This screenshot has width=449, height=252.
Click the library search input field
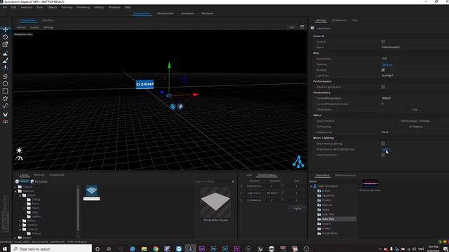pyautogui.click(x=212, y=181)
